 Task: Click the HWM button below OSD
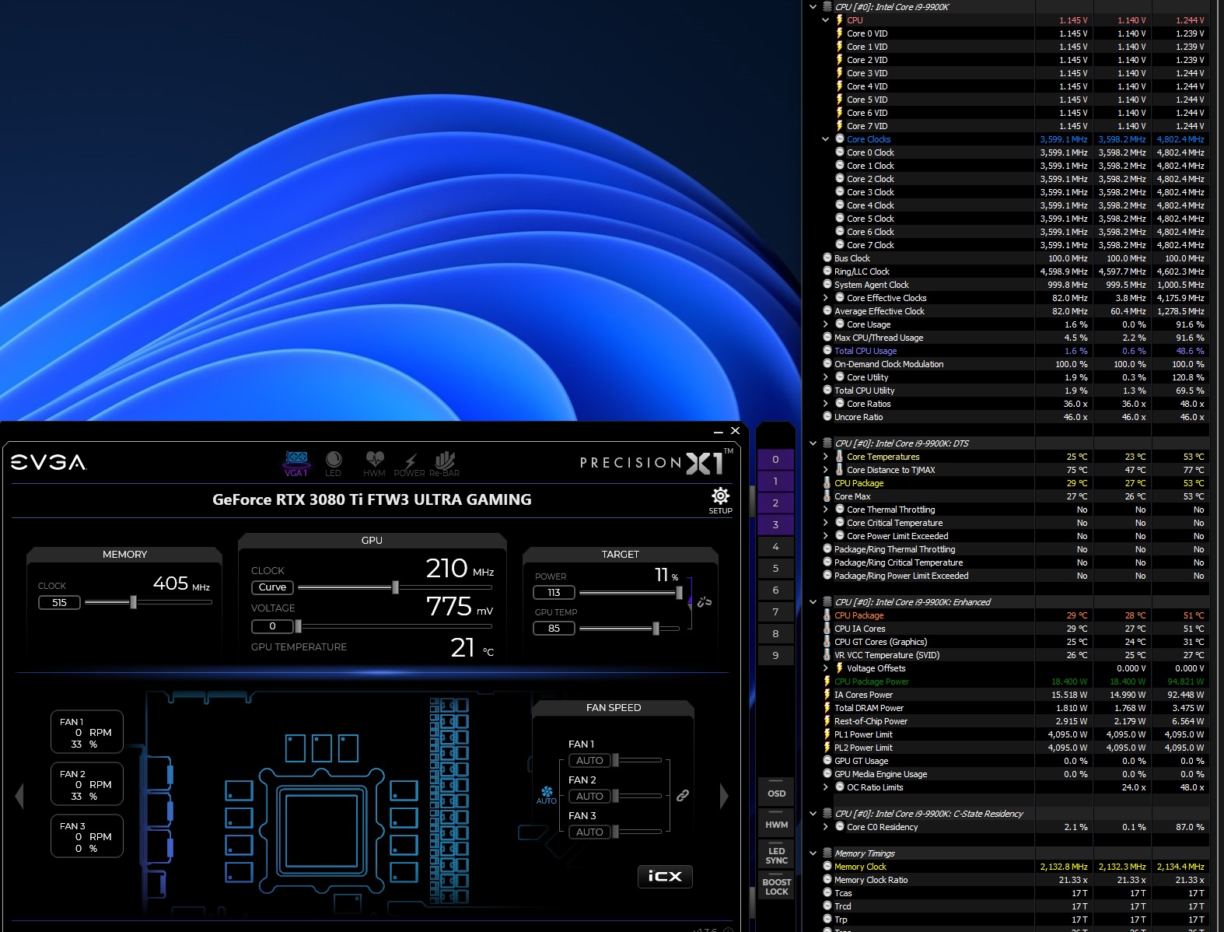[776, 825]
